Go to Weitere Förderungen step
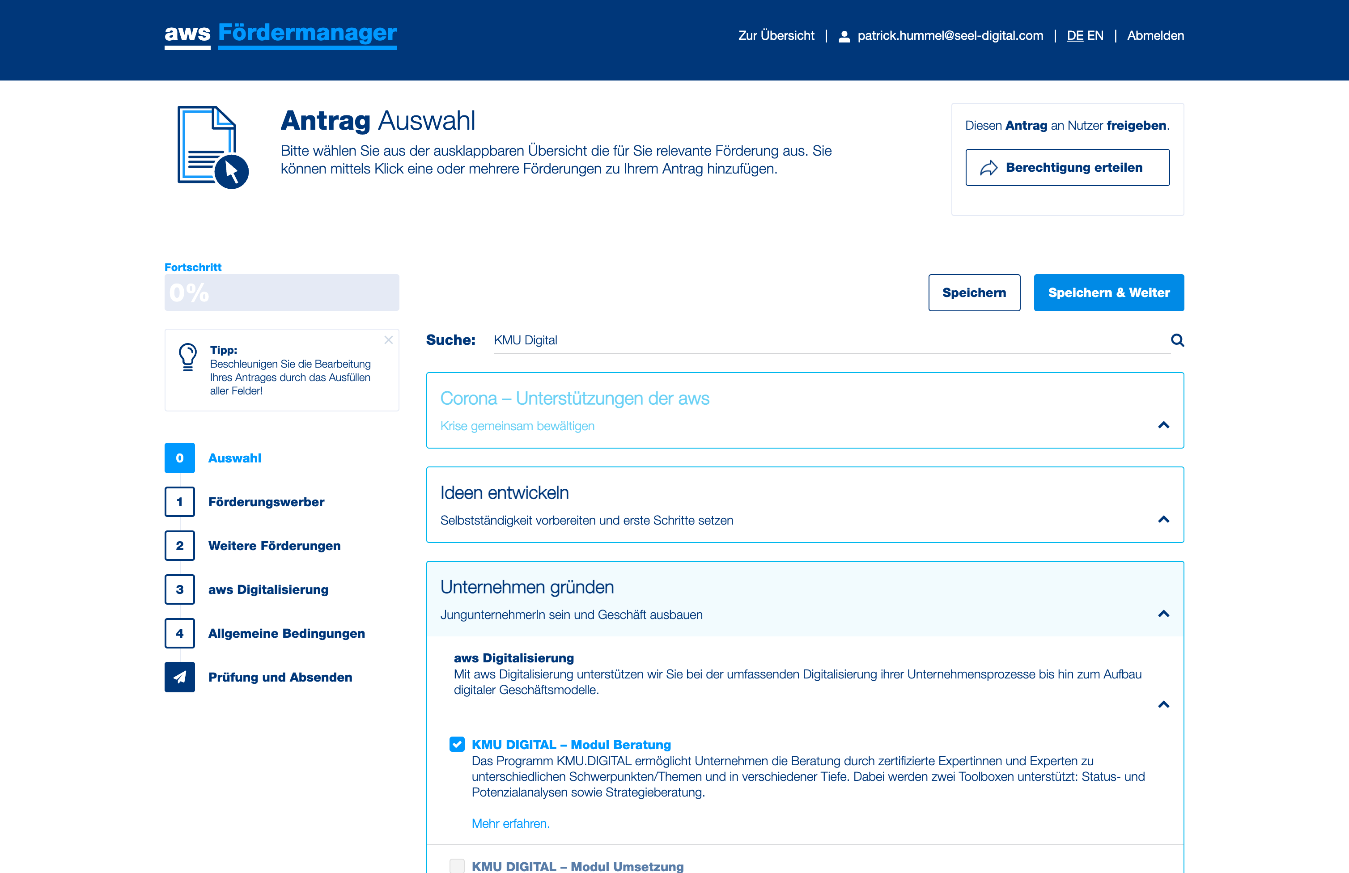Image resolution: width=1349 pixels, height=873 pixels. coord(274,545)
